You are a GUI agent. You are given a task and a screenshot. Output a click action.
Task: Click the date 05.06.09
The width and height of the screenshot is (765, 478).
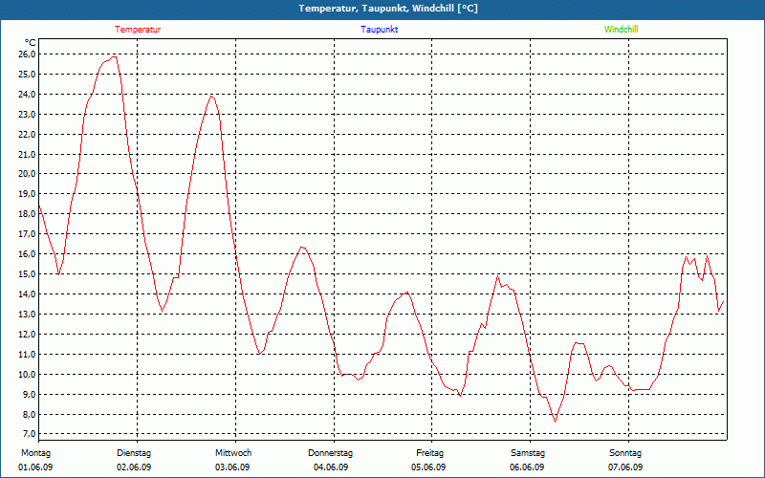tap(428, 467)
